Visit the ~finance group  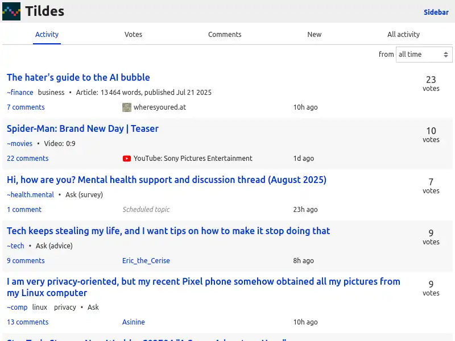click(20, 93)
